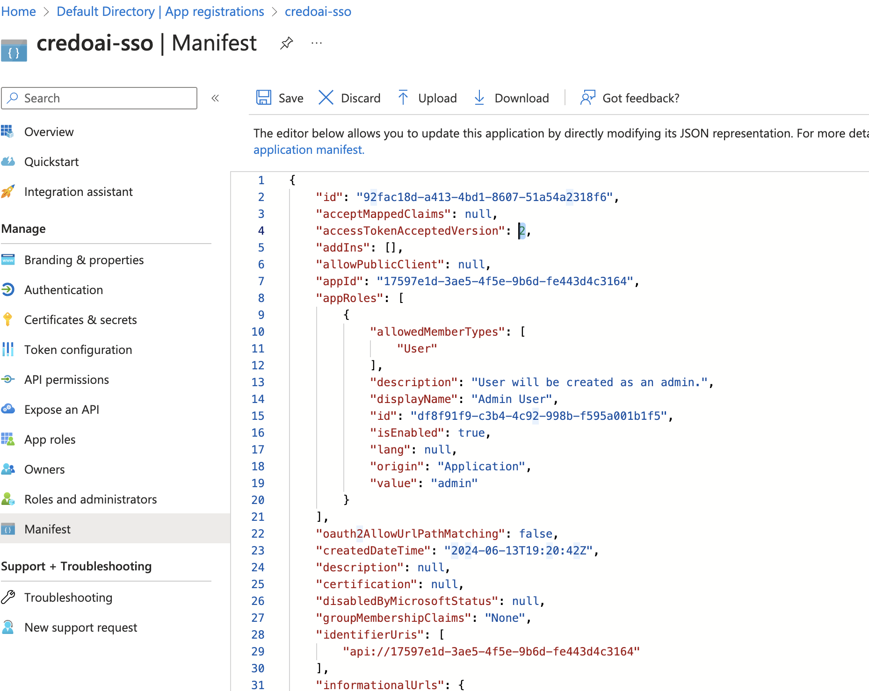Click the Branding & properties icon
The image size is (869, 691).
click(8, 260)
